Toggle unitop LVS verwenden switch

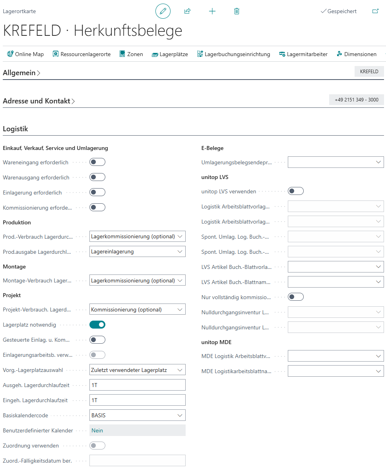tap(296, 191)
